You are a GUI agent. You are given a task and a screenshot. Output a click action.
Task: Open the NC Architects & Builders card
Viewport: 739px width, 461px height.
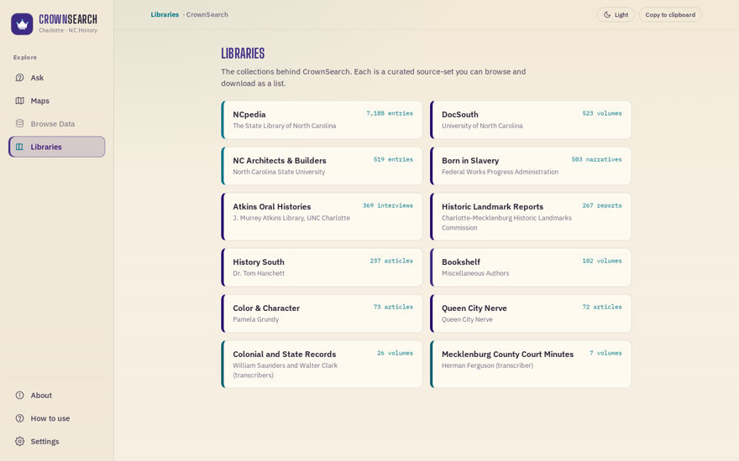click(322, 166)
